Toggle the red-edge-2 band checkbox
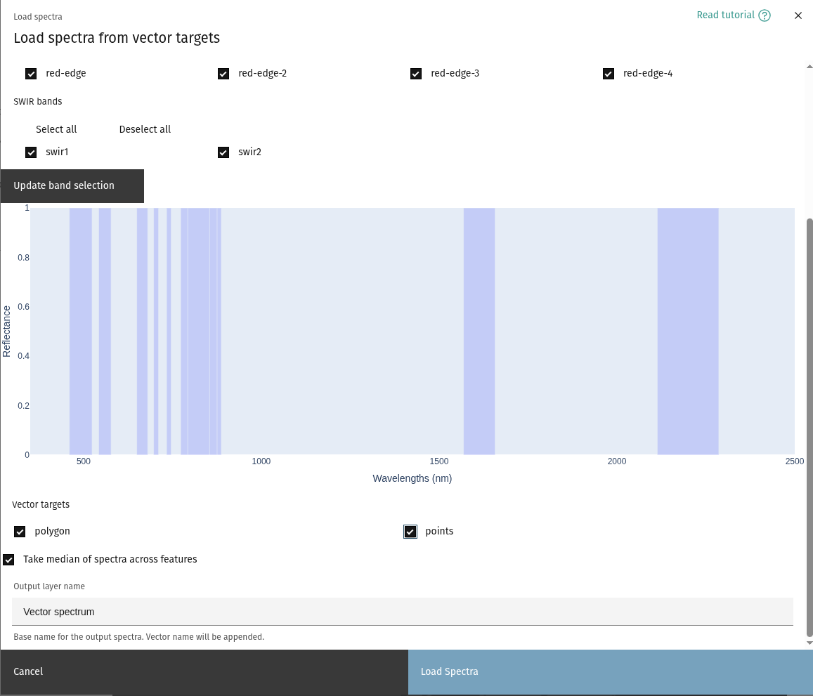The image size is (813, 696). pyautogui.click(x=223, y=74)
